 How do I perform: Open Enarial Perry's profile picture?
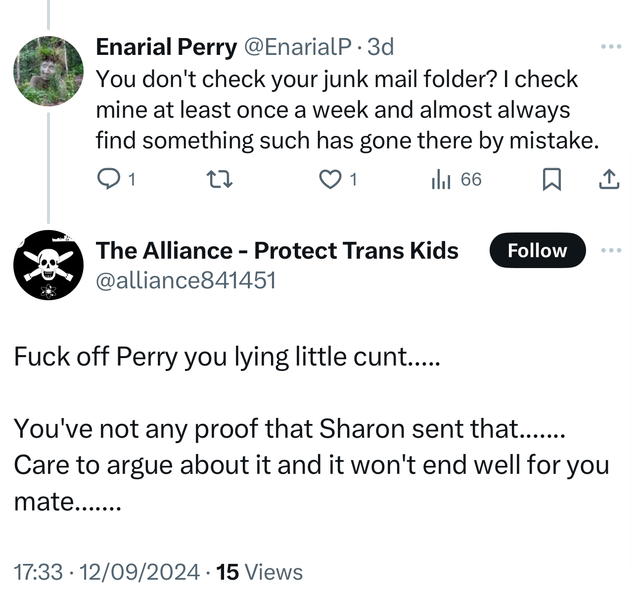(48, 71)
